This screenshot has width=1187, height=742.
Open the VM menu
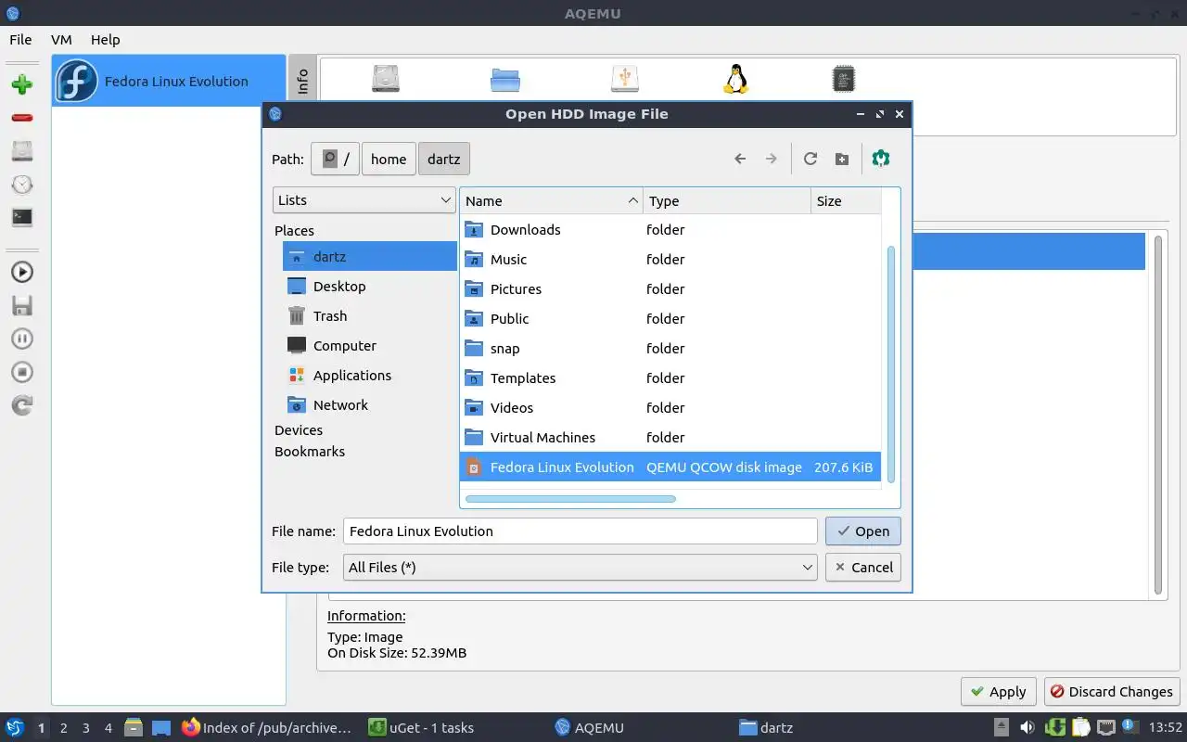pyautogui.click(x=61, y=40)
